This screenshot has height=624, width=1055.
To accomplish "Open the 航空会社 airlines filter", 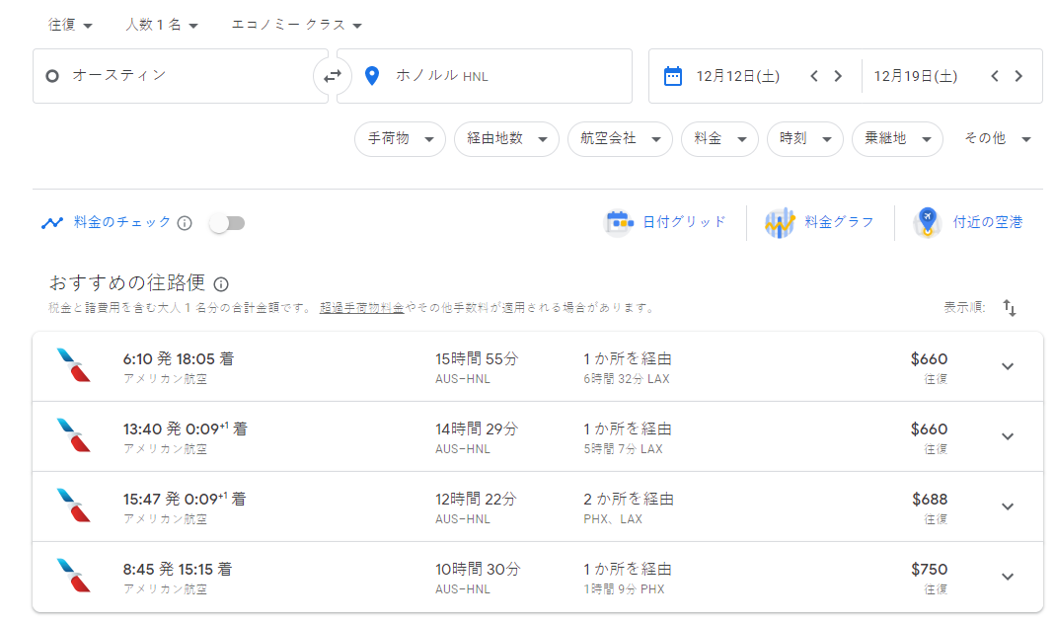I will [x=619, y=139].
